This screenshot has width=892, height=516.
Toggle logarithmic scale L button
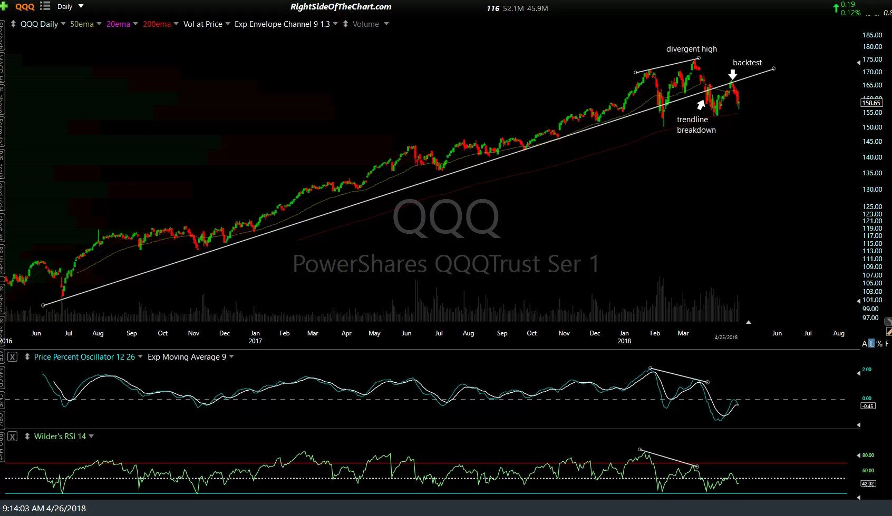(871, 343)
